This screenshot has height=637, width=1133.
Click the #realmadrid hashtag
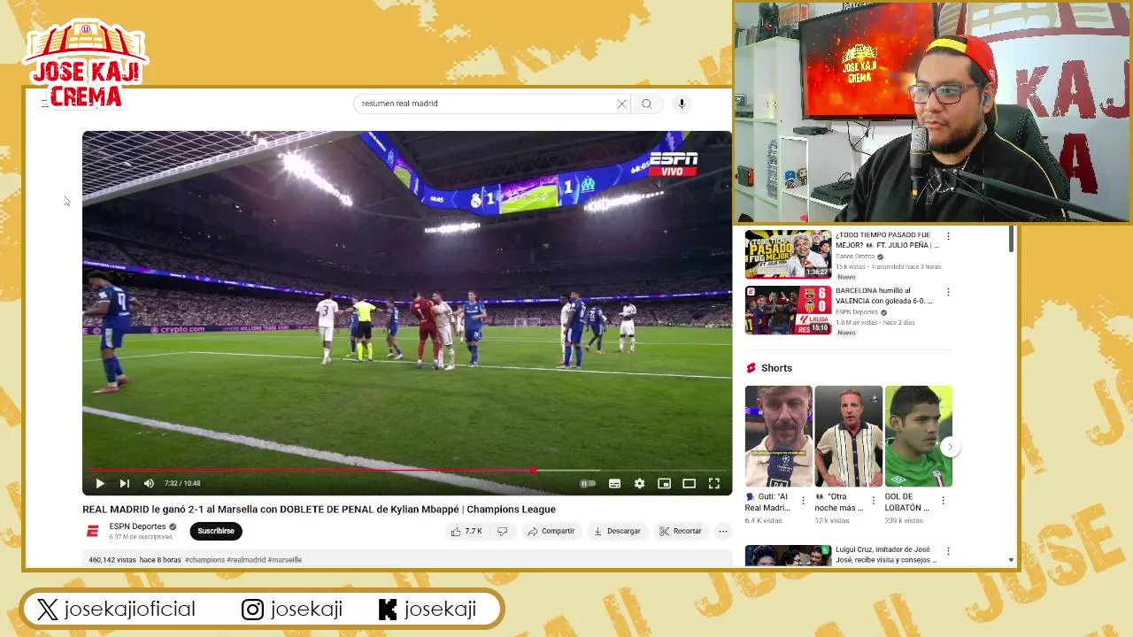pyautogui.click(x=246, y=559)
